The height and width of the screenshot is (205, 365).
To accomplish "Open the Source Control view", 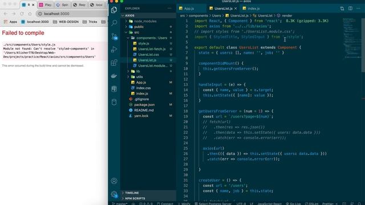I will [114, 36].
